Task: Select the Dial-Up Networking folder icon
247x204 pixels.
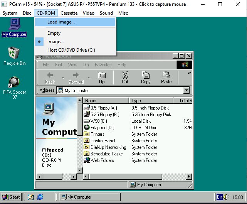Action: (x=87, y=147)
